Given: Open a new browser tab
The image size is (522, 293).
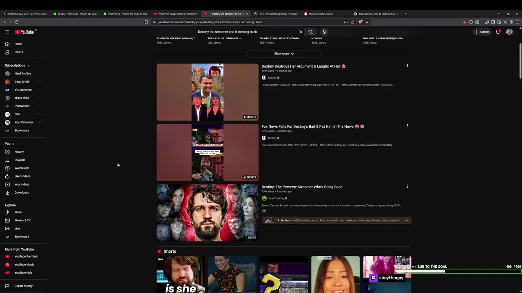Looking at the screenshot, I should [x=405, y=14].
